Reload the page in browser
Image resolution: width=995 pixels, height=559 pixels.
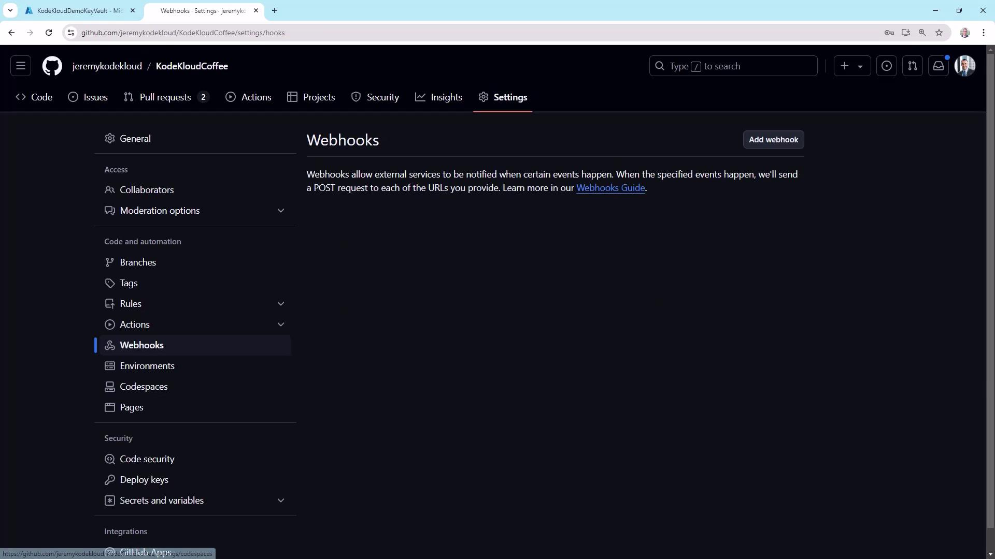coord(49,33)
